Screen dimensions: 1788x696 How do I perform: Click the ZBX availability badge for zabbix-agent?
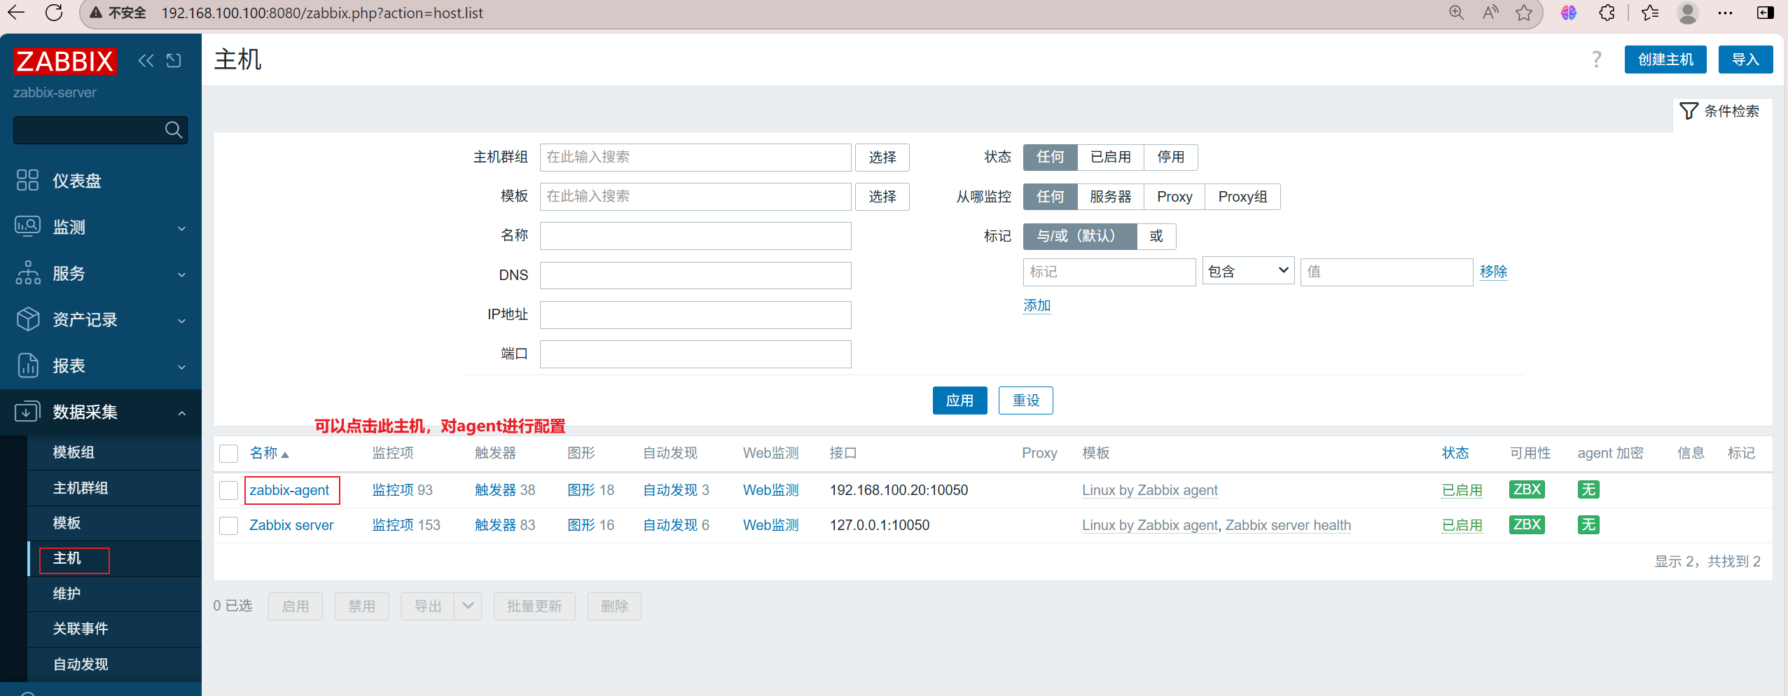point(1527,489)
